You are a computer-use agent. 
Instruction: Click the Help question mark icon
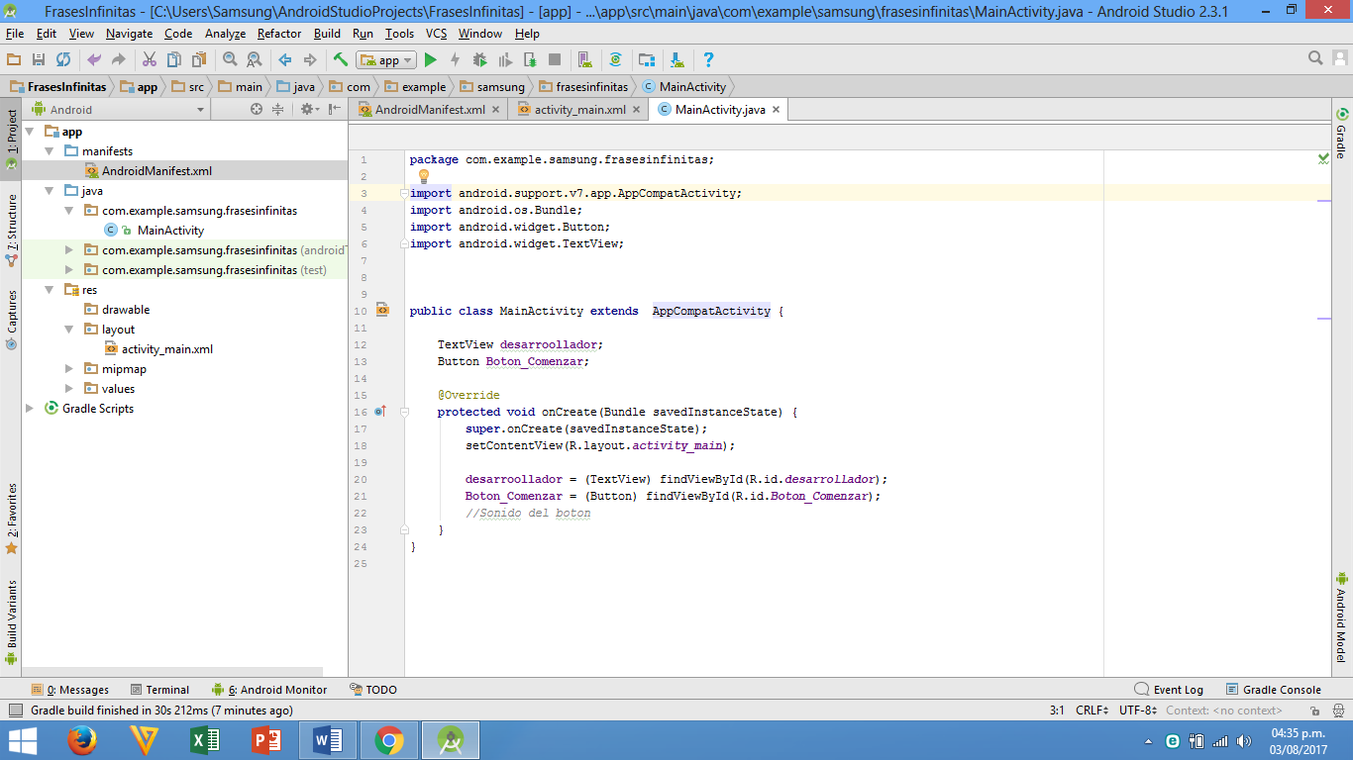(x=708, y=60)
